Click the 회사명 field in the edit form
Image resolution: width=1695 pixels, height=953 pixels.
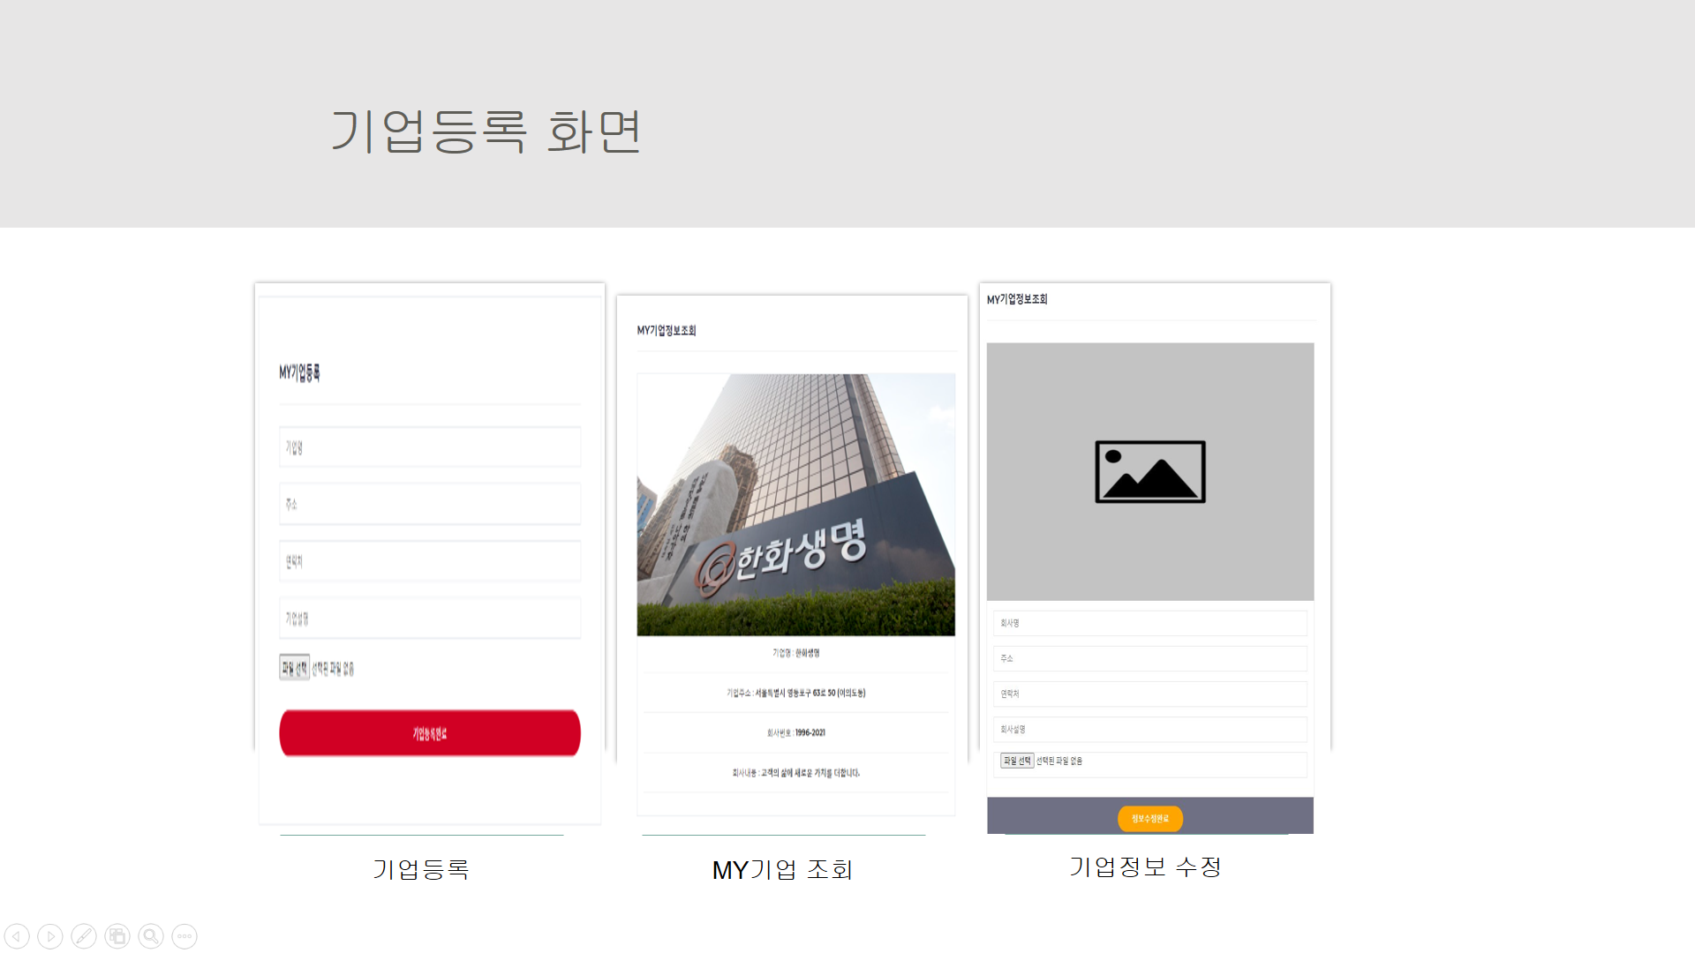(x=1149, y=623)
